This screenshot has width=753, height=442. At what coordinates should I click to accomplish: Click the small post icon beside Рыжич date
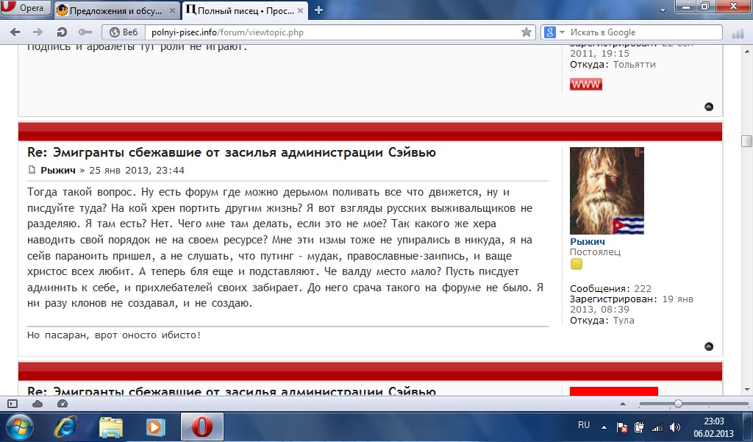click(x=32, y=170)
